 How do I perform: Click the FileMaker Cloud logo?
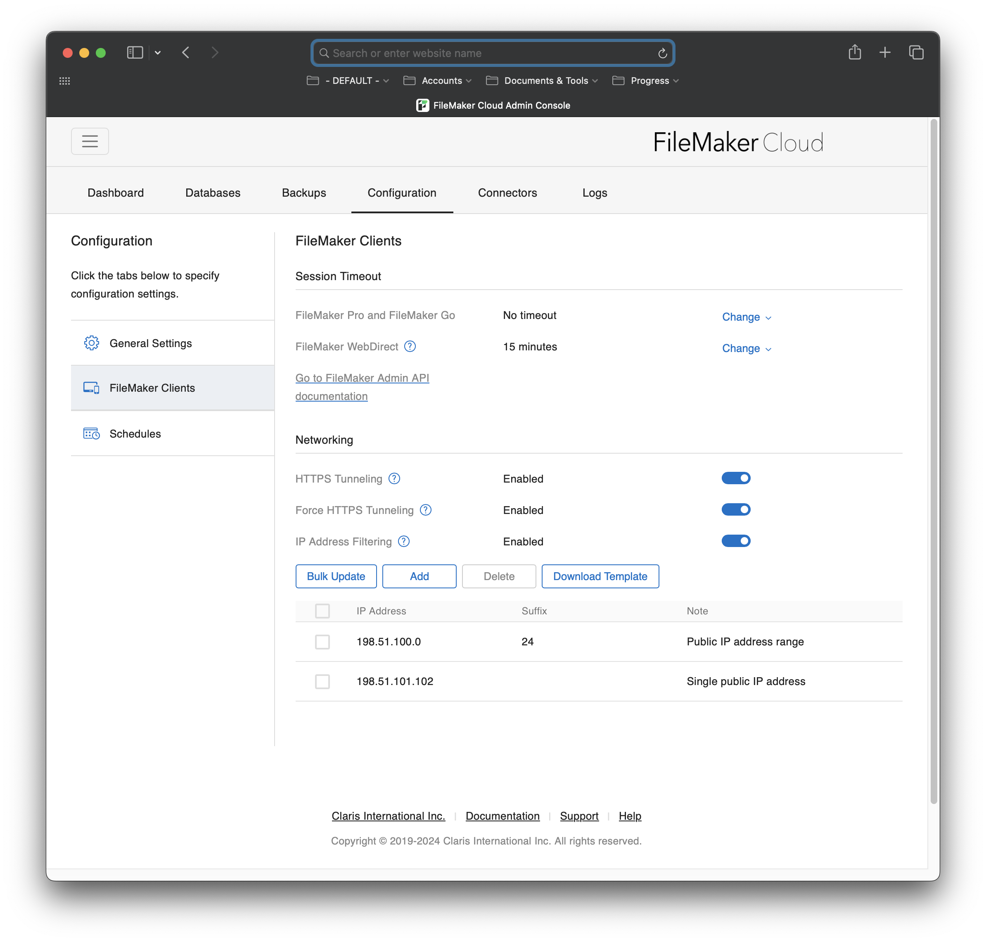point(738,142)
